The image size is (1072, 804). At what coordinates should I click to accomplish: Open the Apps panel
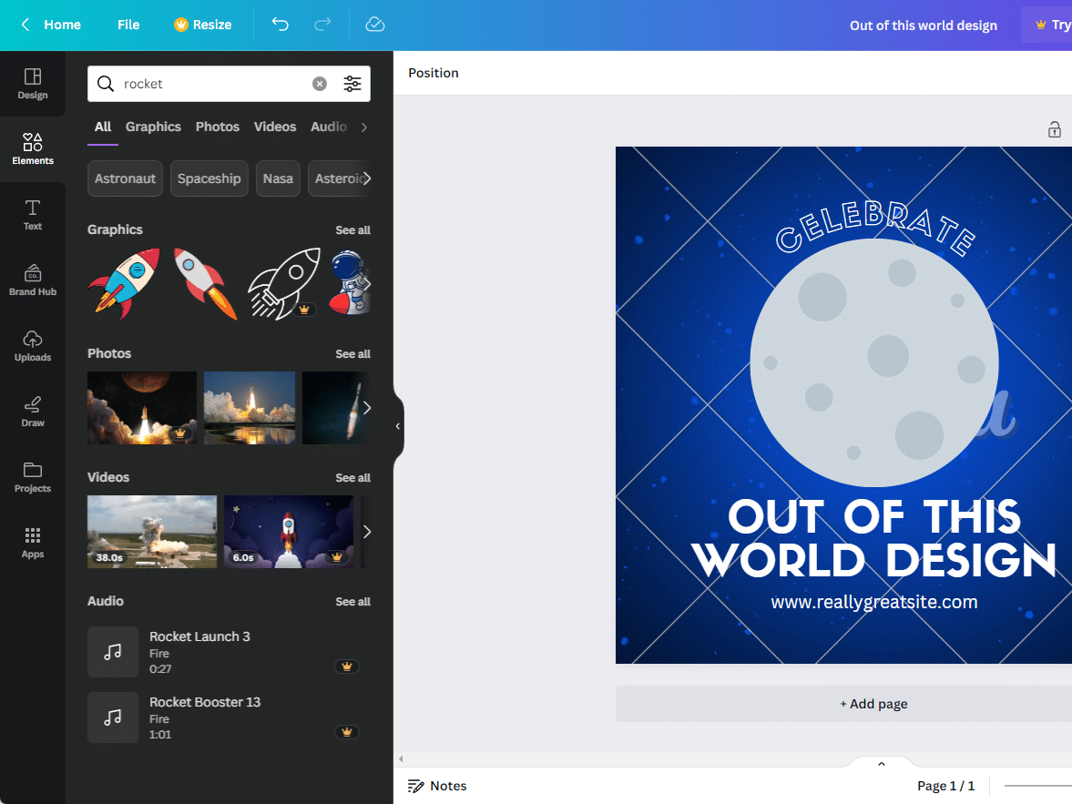(33, 542)
